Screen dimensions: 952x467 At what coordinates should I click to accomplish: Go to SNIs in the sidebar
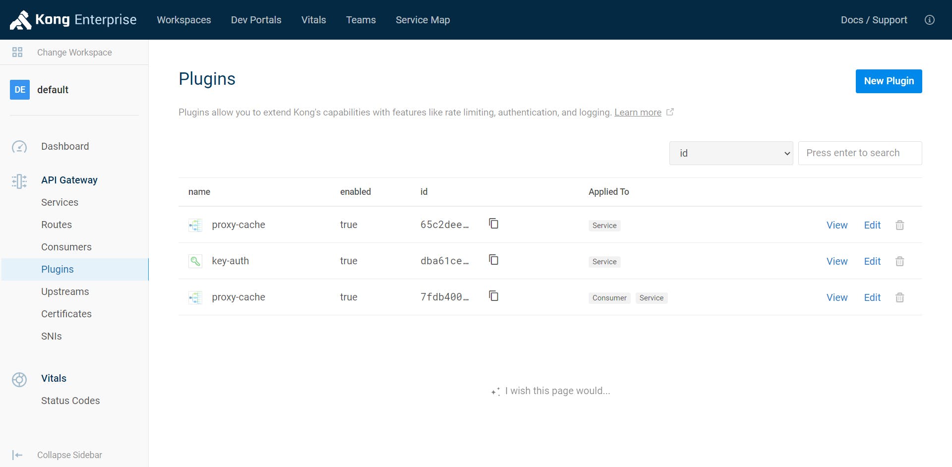pyautogui.click(x=52, y=336)
